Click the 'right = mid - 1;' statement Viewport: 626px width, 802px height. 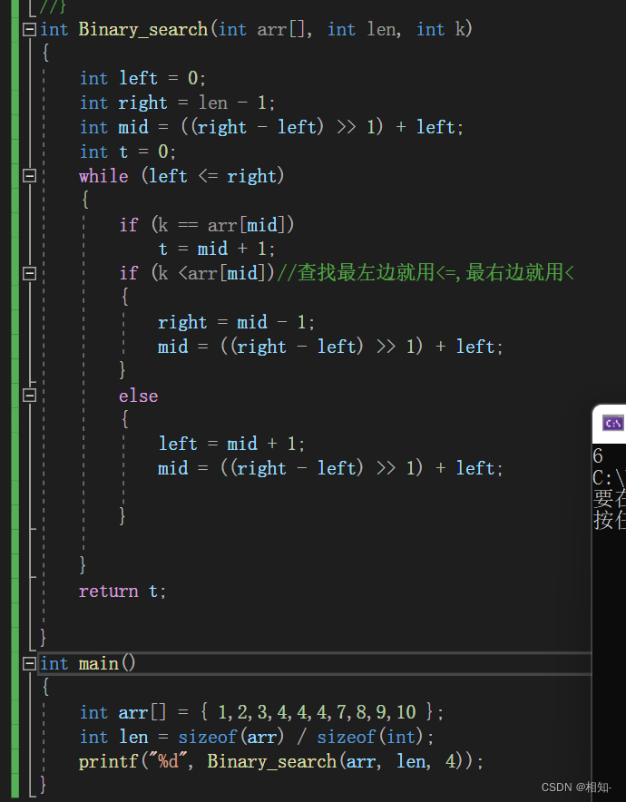coord(236,322)
